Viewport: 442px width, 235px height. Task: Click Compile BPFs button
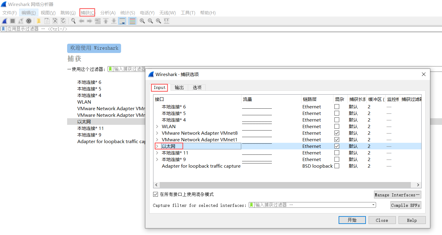pos(406,205)
